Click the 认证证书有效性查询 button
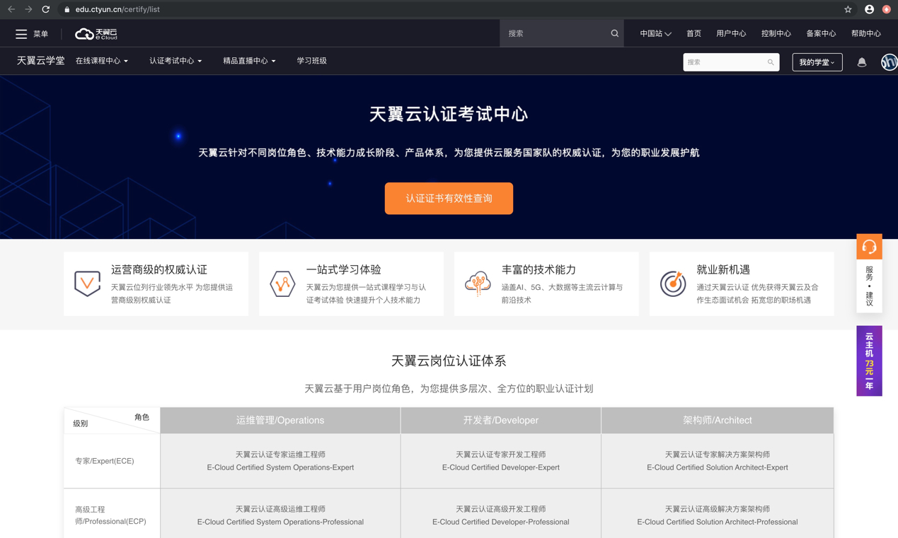898x538 pixels. pos(449,199)
